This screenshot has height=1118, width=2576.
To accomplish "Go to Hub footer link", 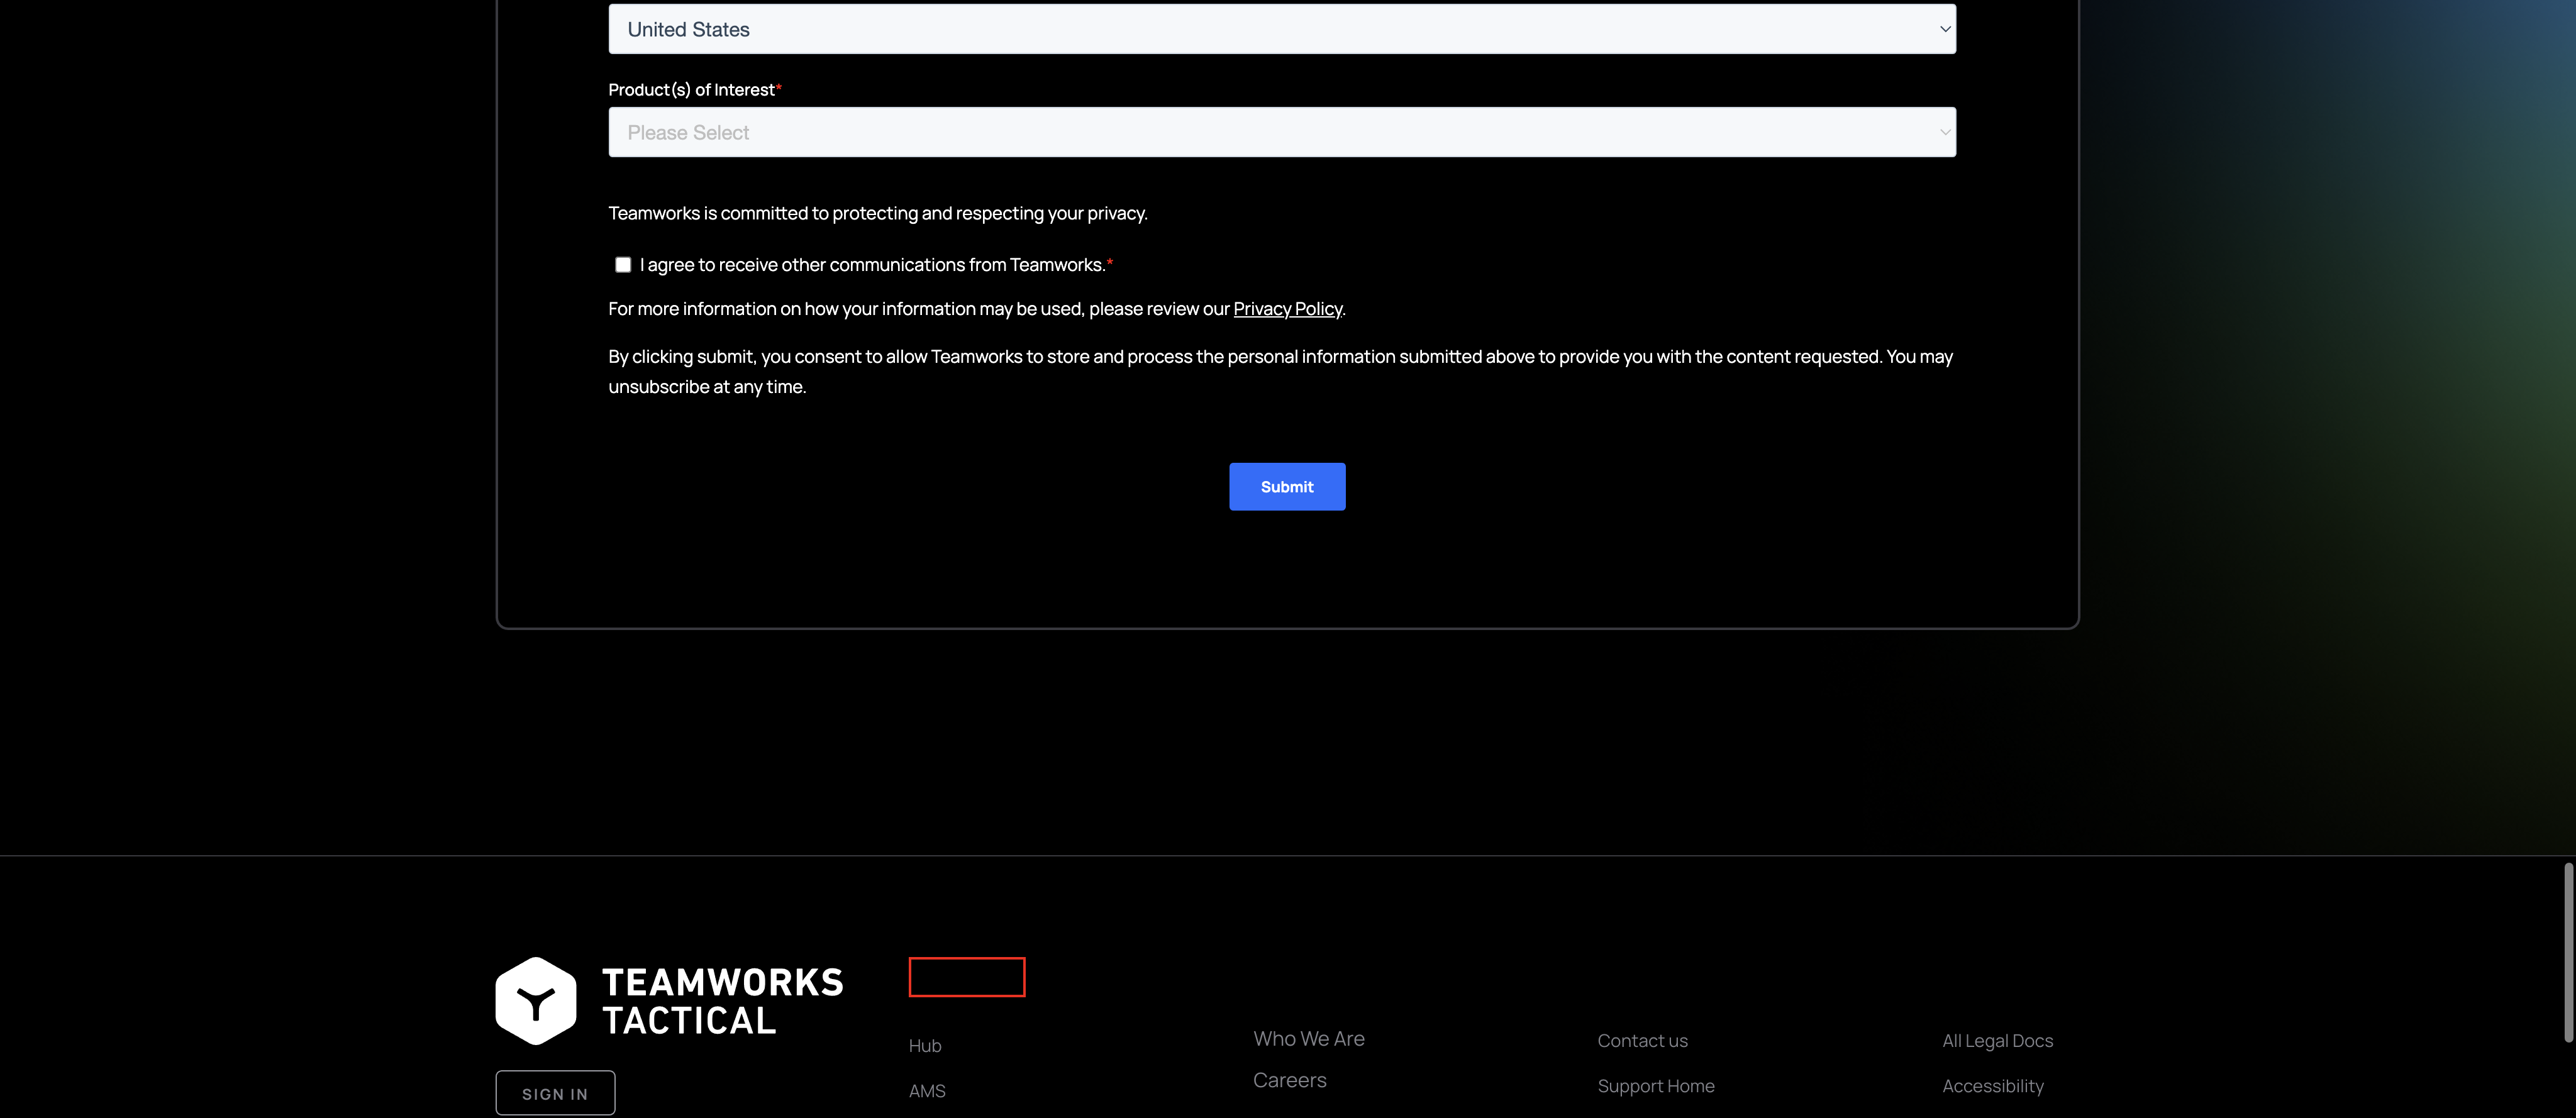I will pos(925,1046).
